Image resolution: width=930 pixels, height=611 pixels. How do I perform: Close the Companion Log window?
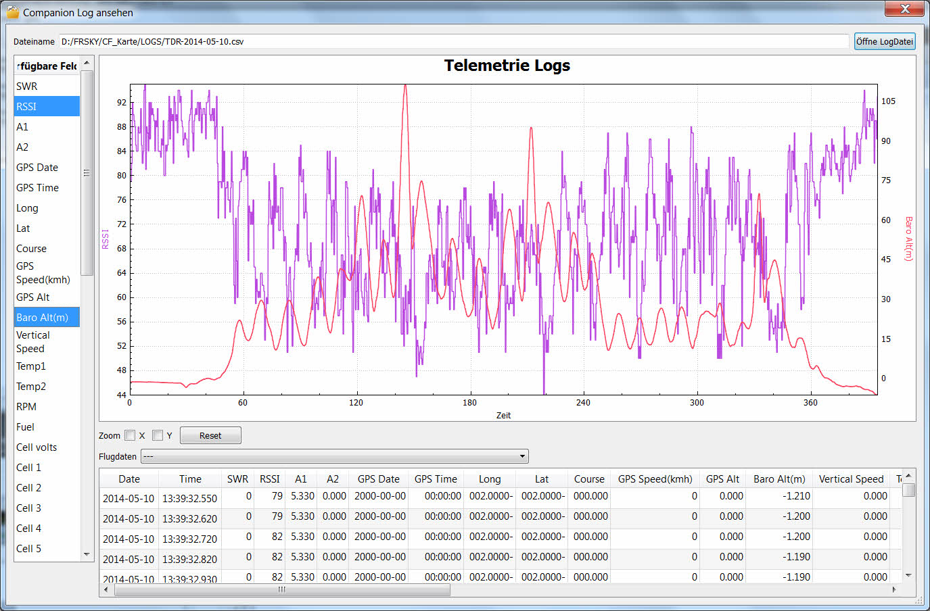click(904, 9)
